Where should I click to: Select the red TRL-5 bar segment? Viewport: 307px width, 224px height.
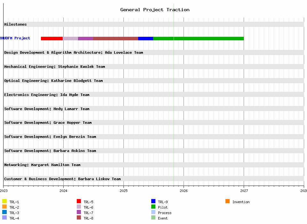(51, 38)
